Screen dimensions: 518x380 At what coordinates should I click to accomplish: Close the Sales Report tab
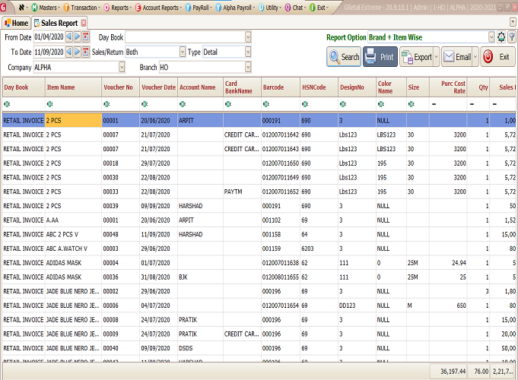coord(83,23)
